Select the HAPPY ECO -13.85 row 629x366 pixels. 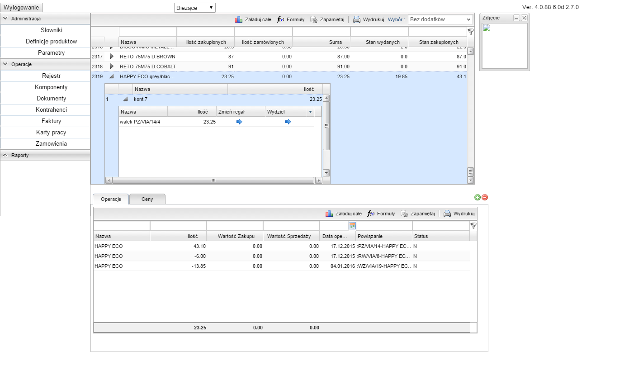282,266
